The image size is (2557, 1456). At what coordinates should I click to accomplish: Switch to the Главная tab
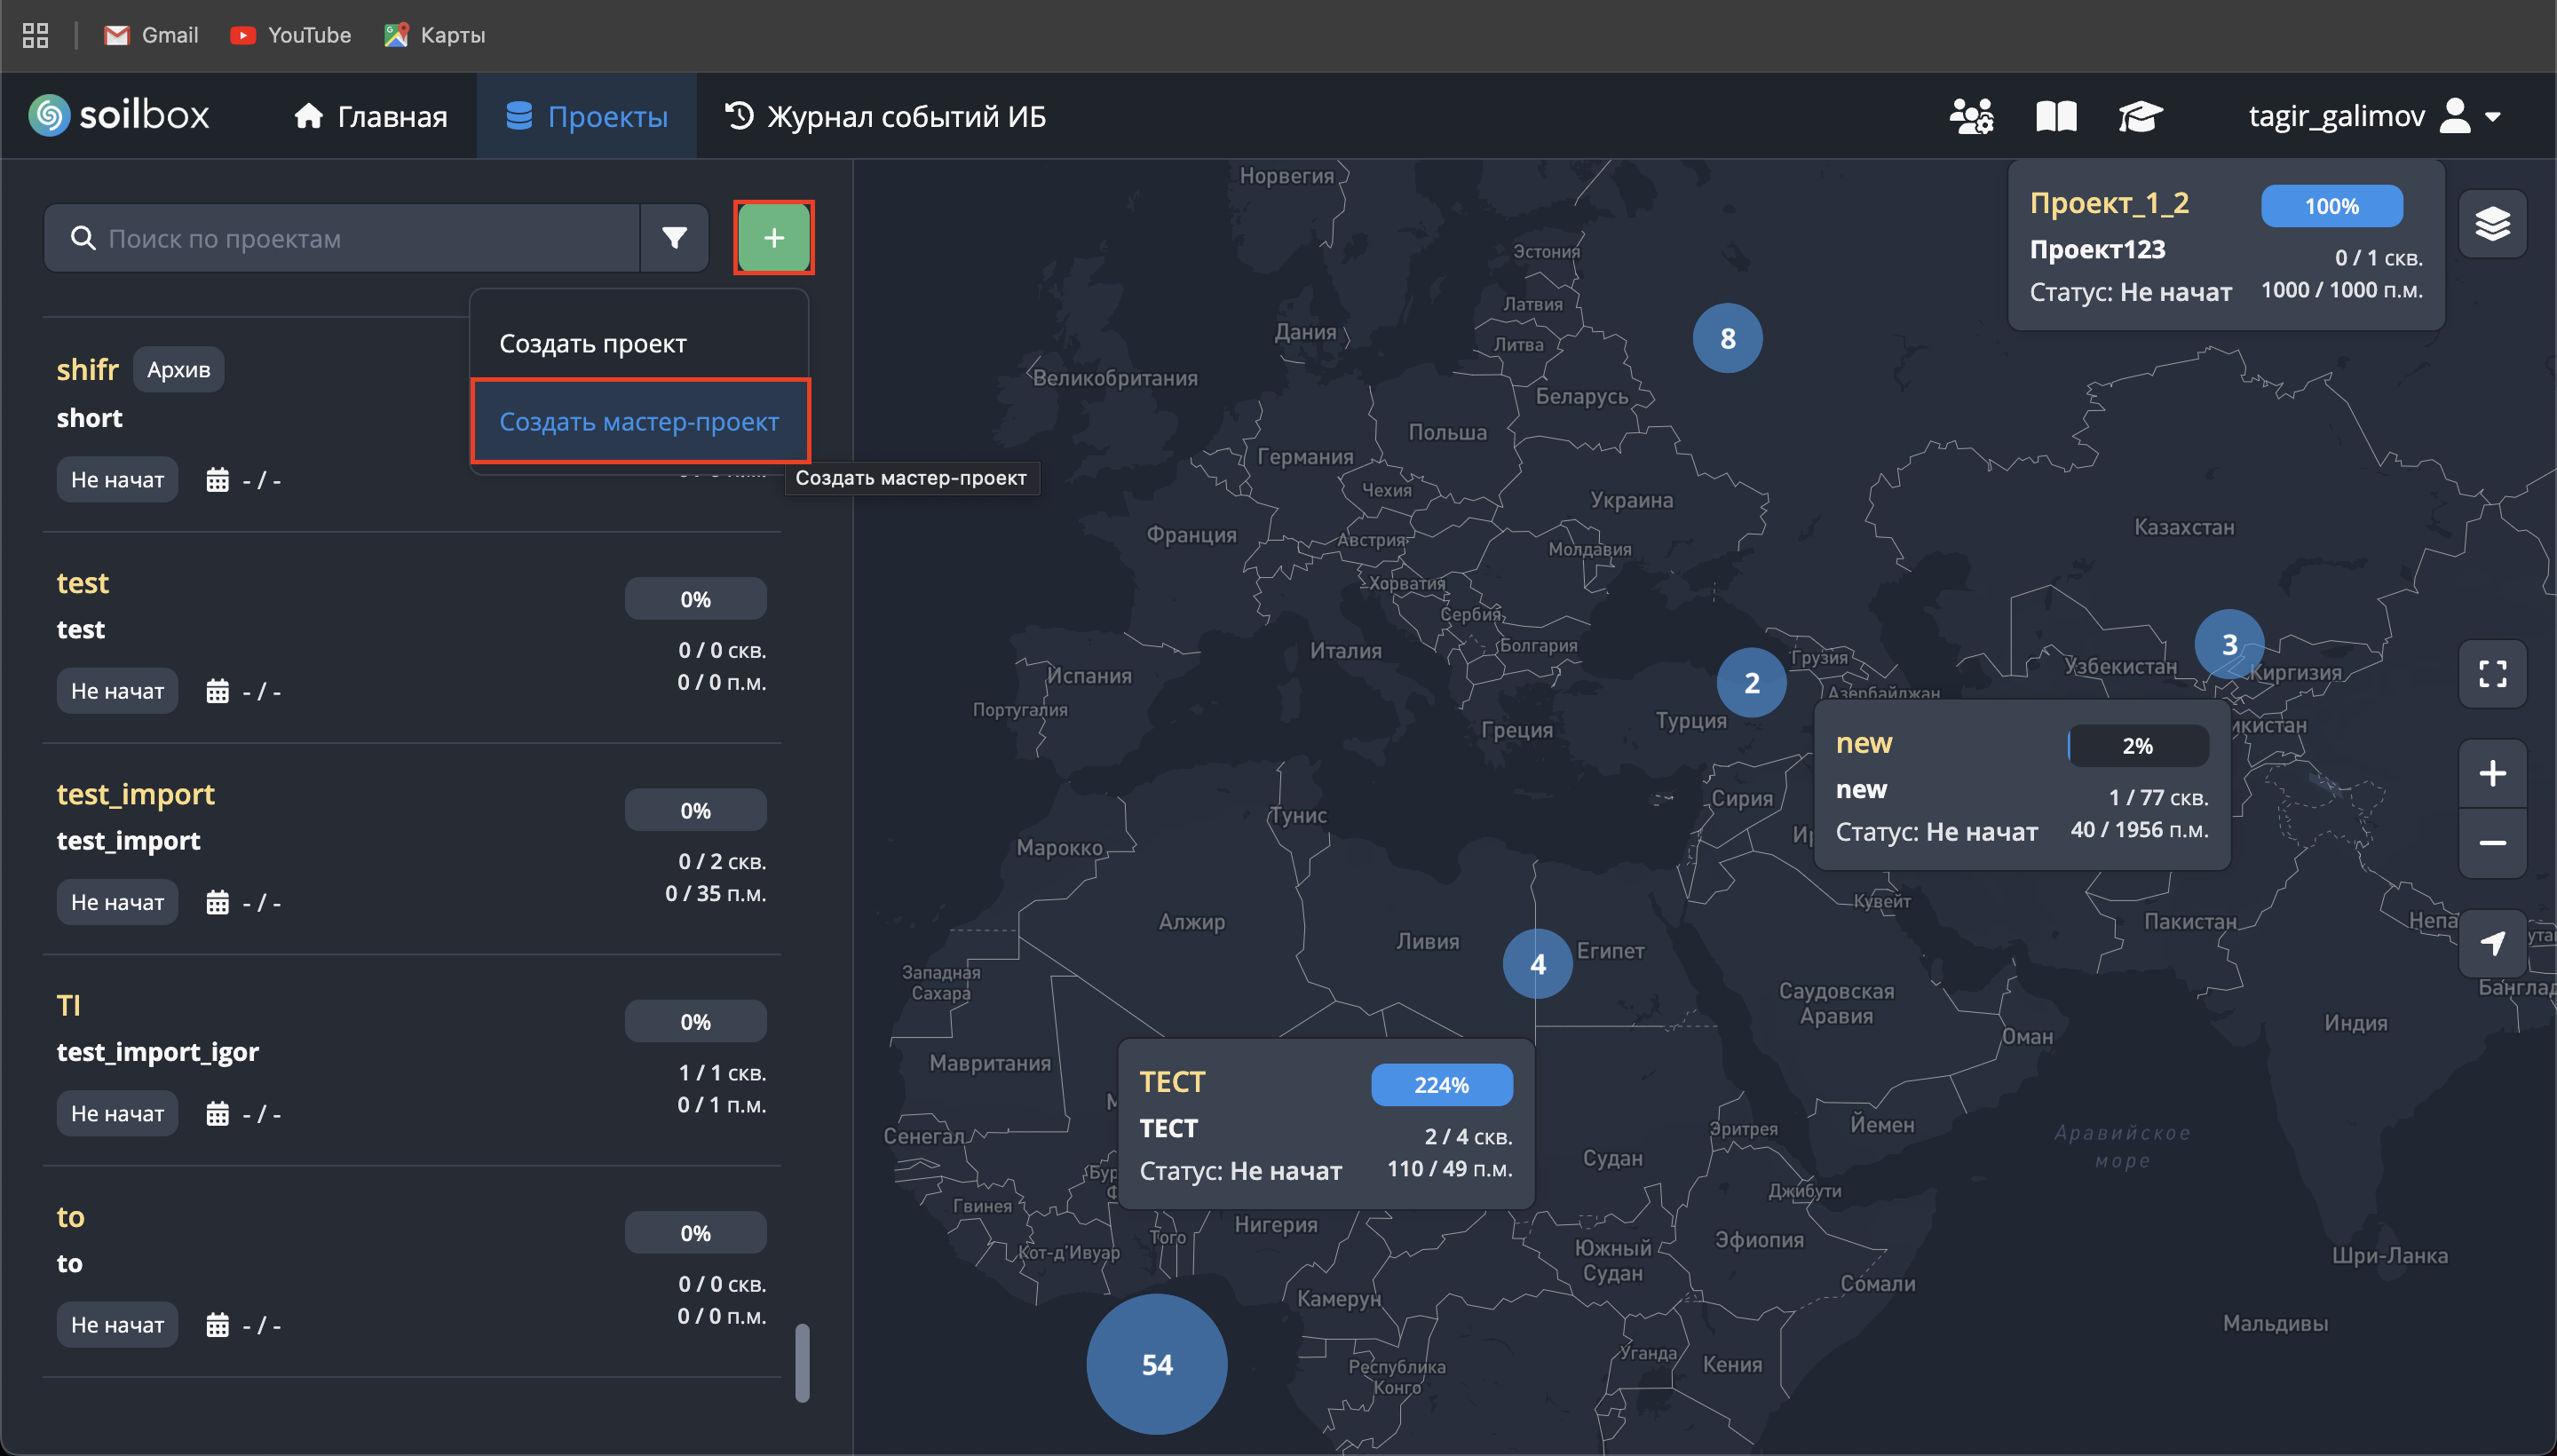(370, 116)
